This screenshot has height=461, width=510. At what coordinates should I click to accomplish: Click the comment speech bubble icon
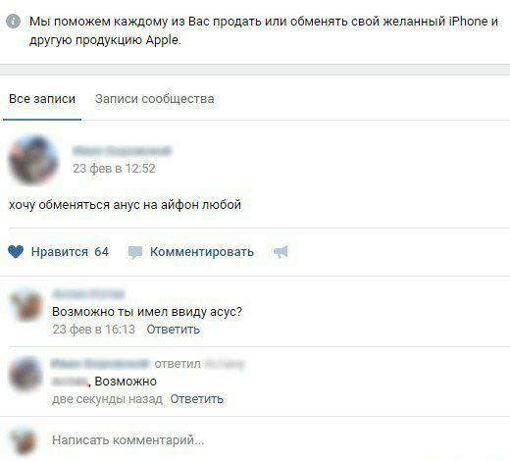[x=135, y=252]
